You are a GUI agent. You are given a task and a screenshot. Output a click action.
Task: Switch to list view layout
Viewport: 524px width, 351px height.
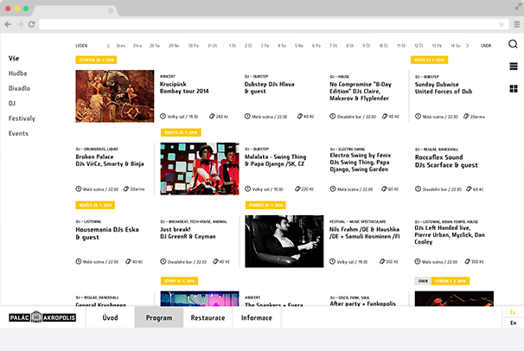point(513,67)
